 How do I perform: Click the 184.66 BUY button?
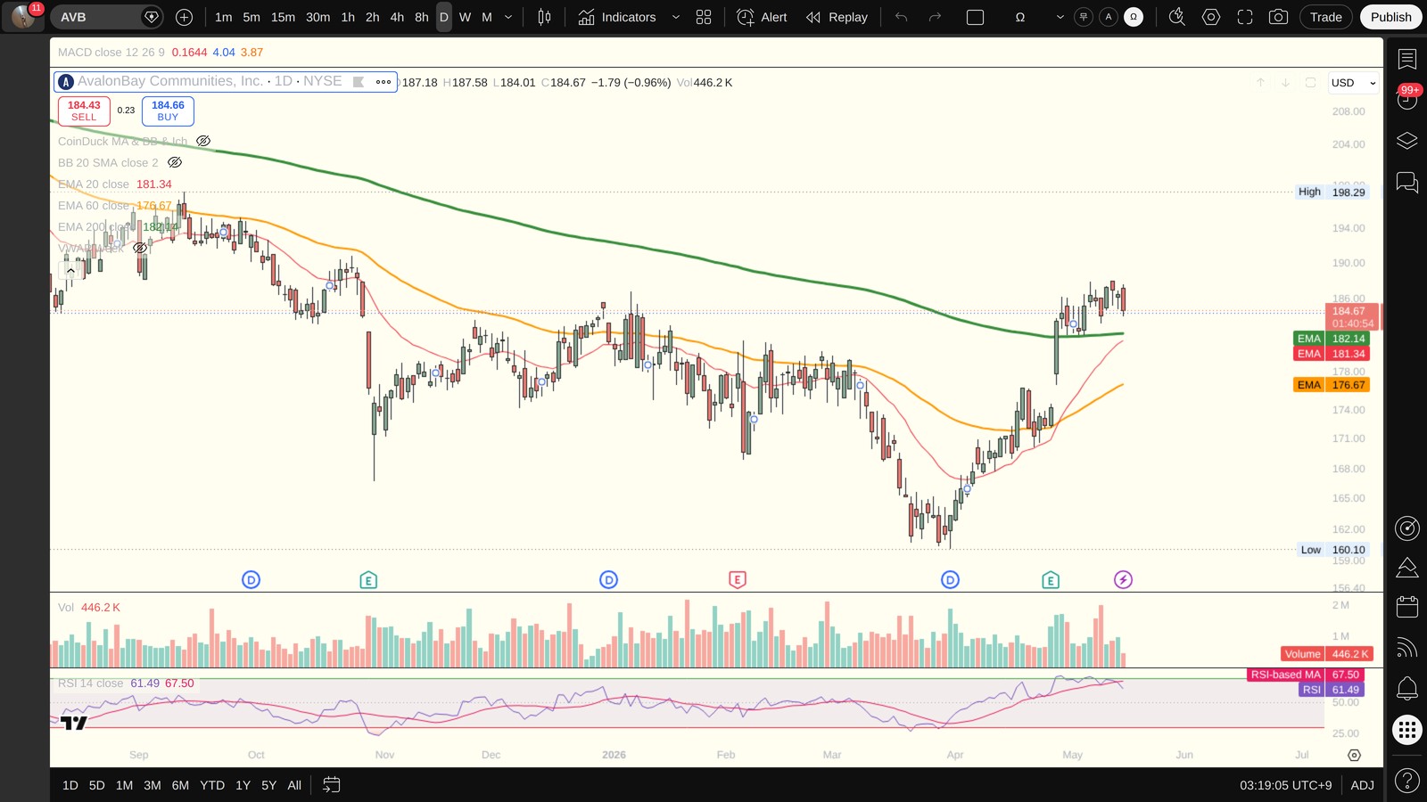[168, 110]
